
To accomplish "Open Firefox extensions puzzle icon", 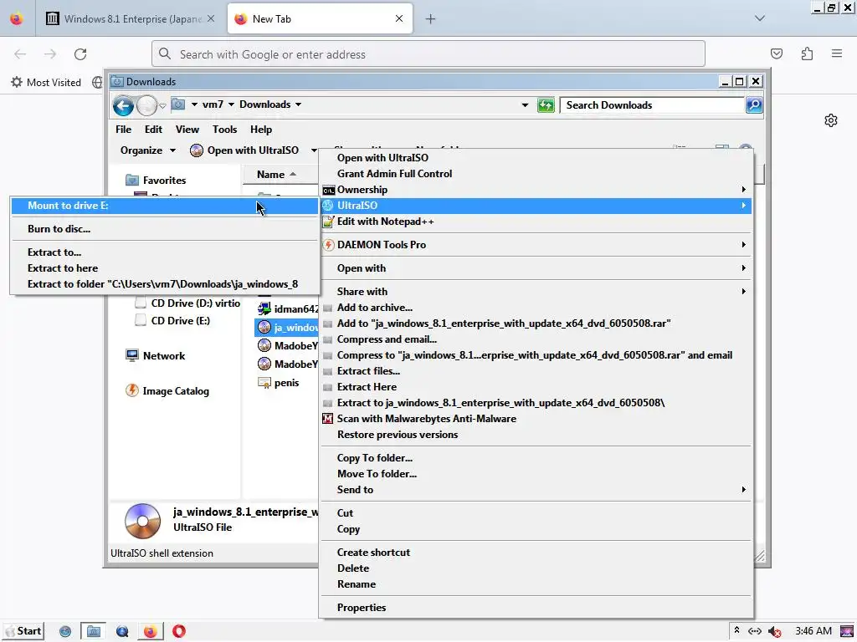I will tap(807, 53).
